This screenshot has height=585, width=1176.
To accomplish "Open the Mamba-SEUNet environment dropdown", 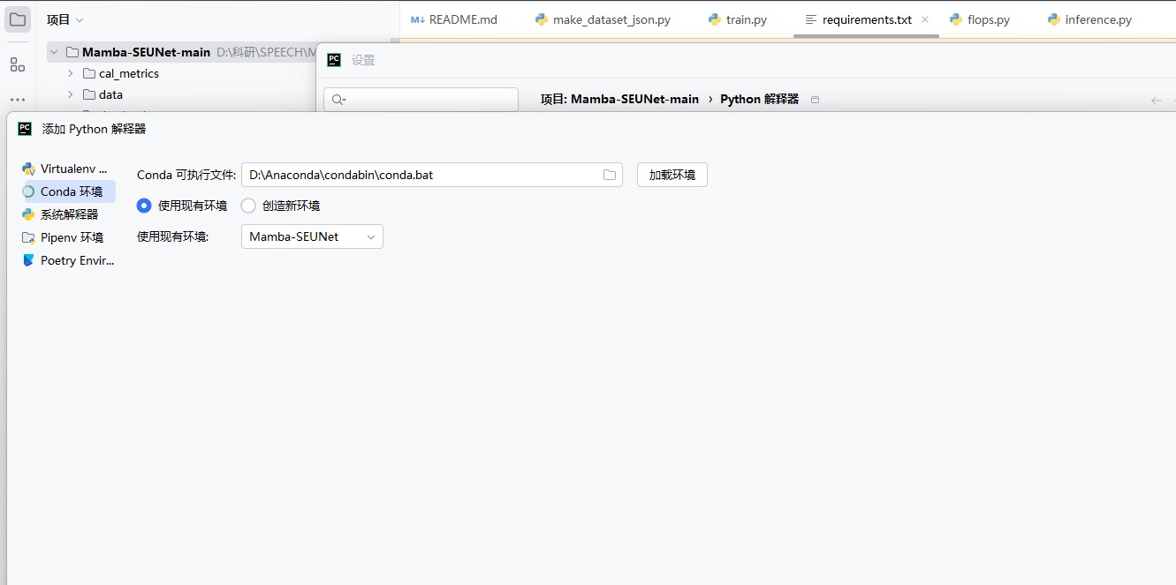I will point(312,236).
